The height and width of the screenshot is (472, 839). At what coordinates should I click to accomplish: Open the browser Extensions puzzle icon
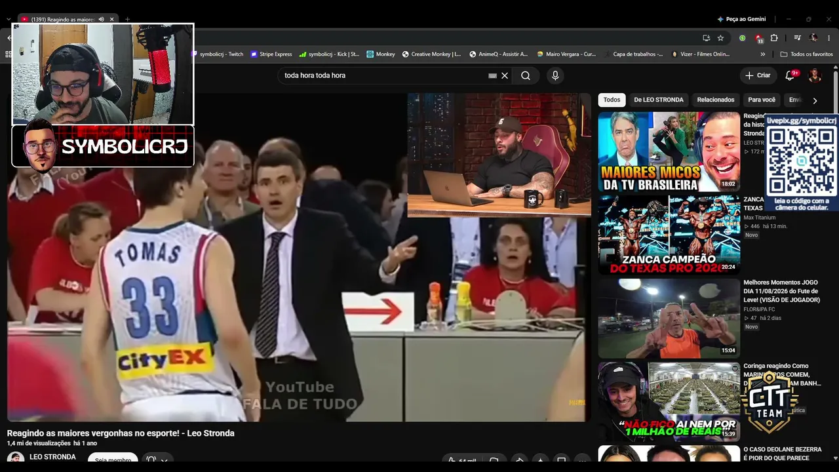pyautogui.click(x=774, y=38)
